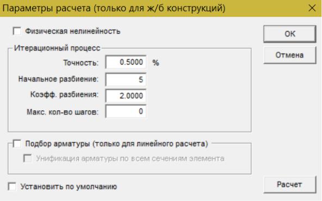The width and height of the screenshot is (322, 201).
Task: Check the Установить по умолчанию box
Action: point(12,186)
